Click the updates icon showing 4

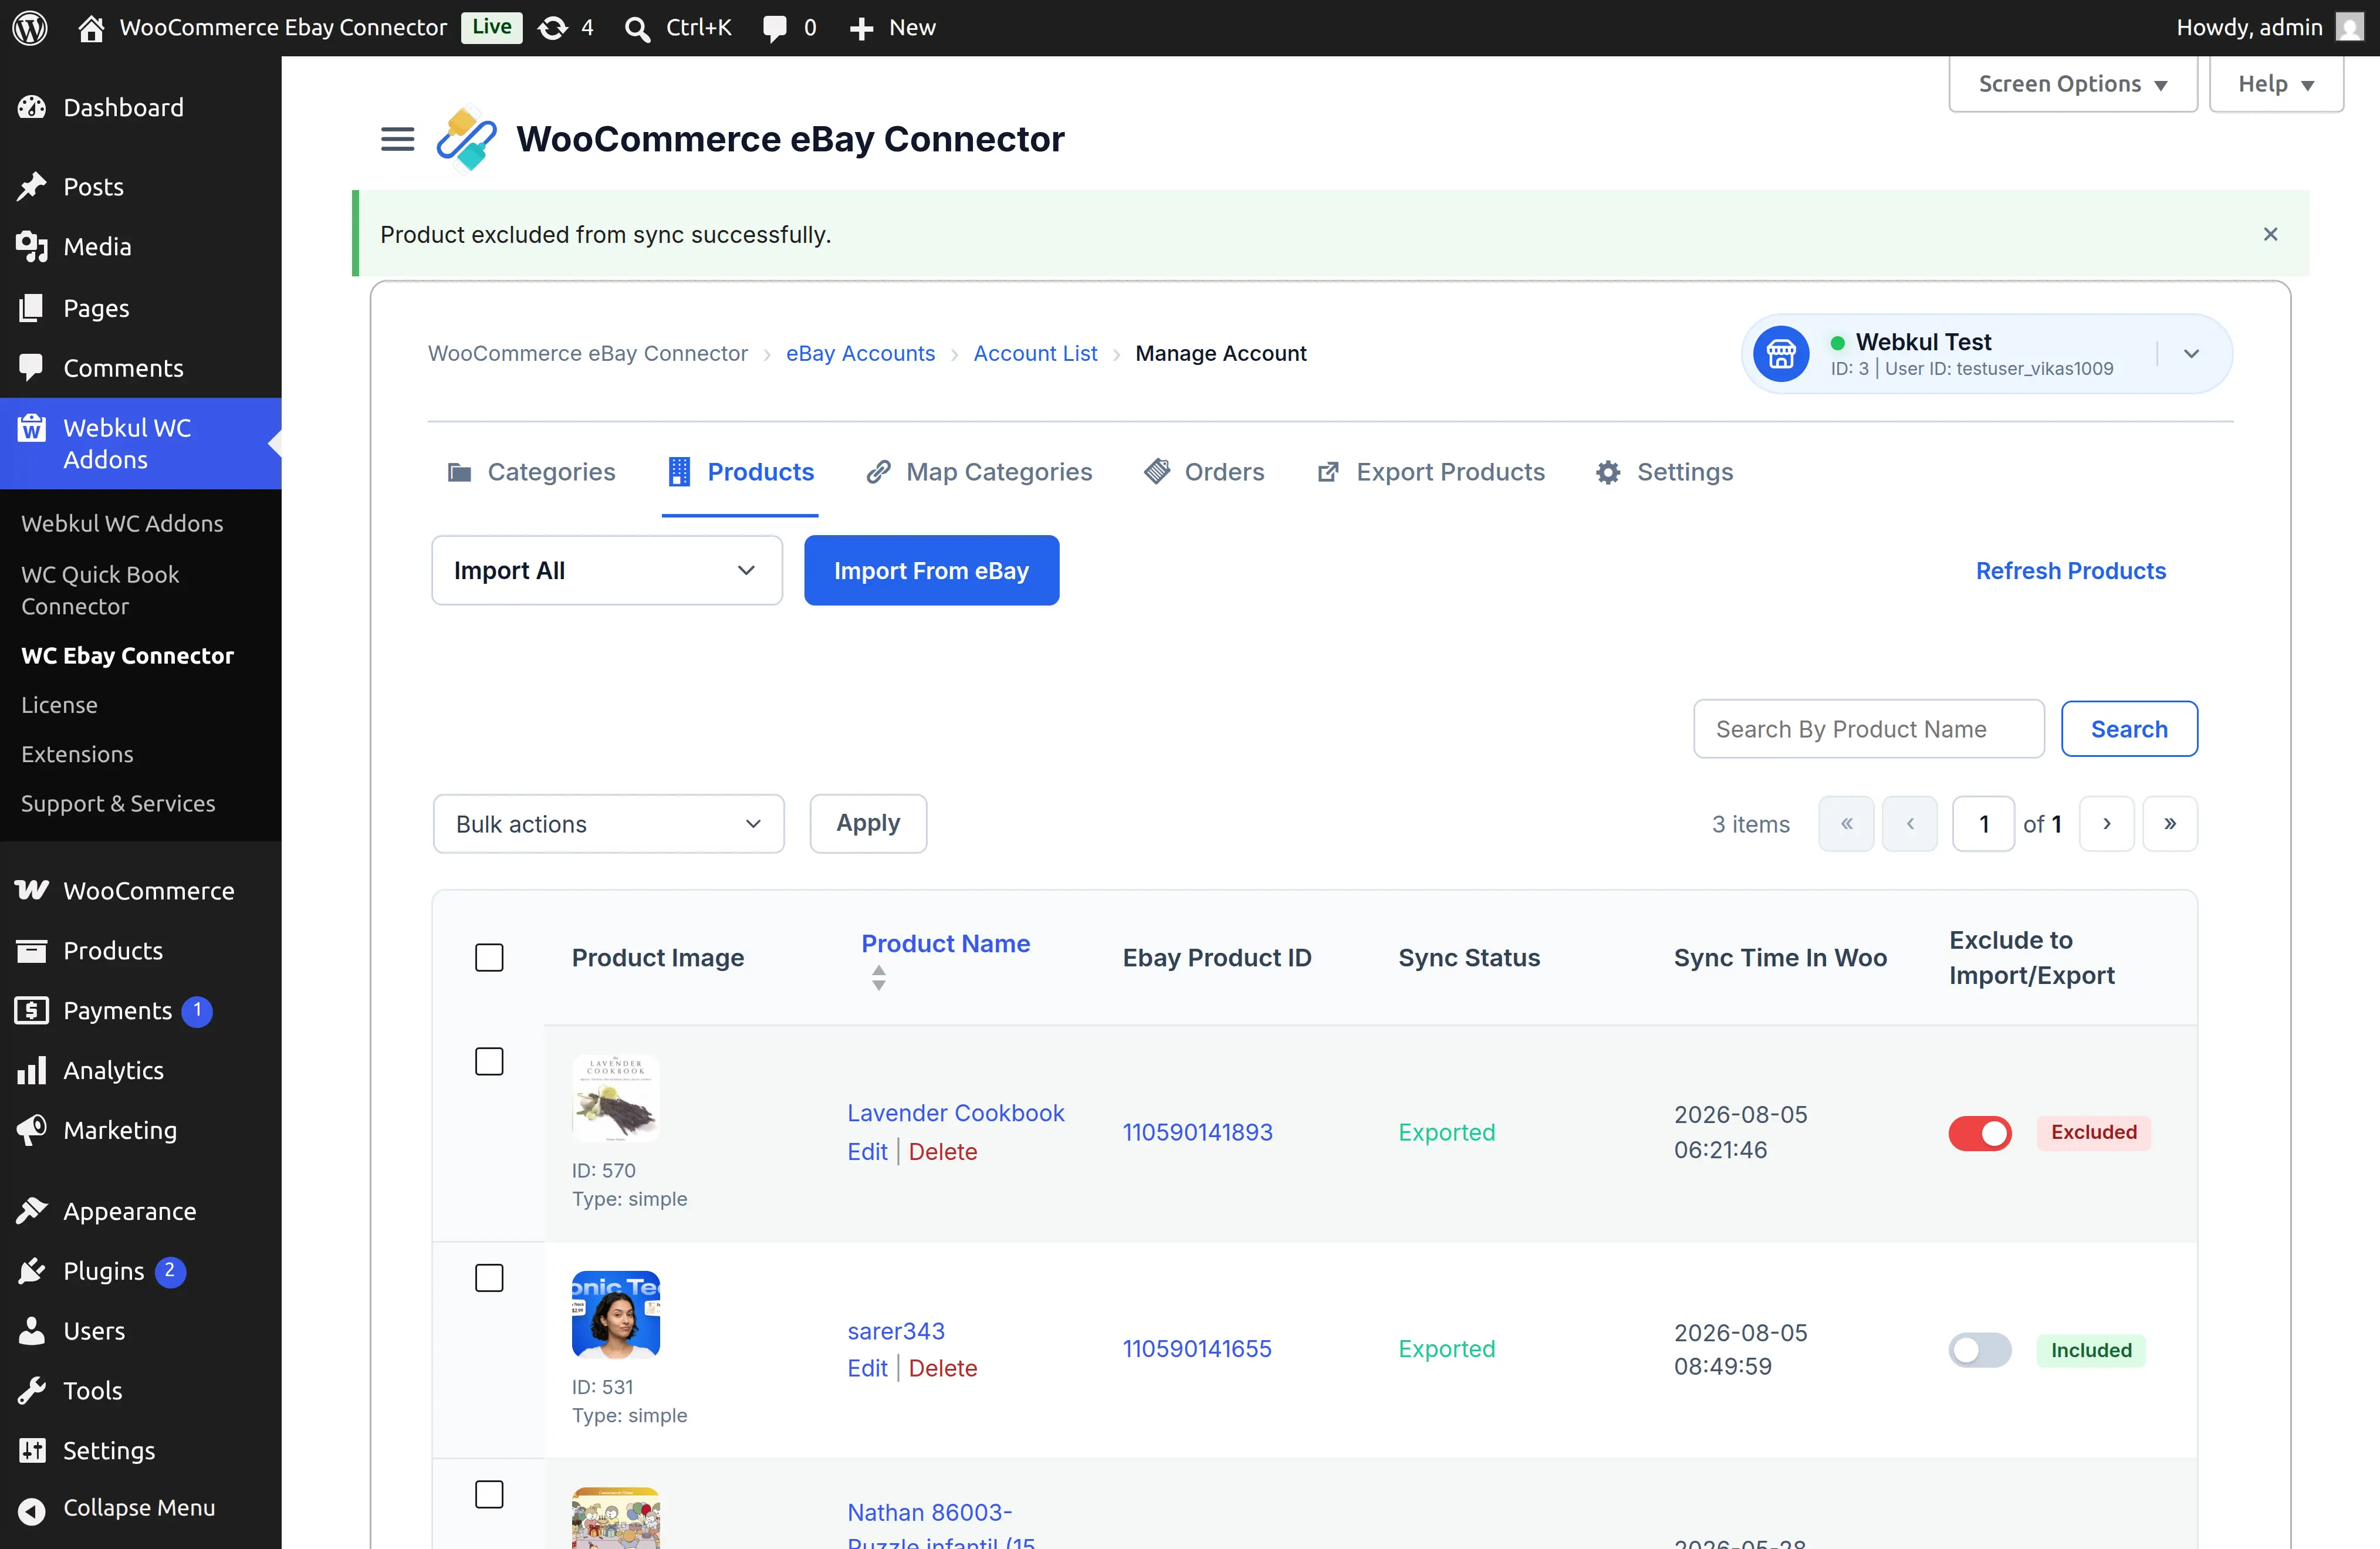point(553,28)
